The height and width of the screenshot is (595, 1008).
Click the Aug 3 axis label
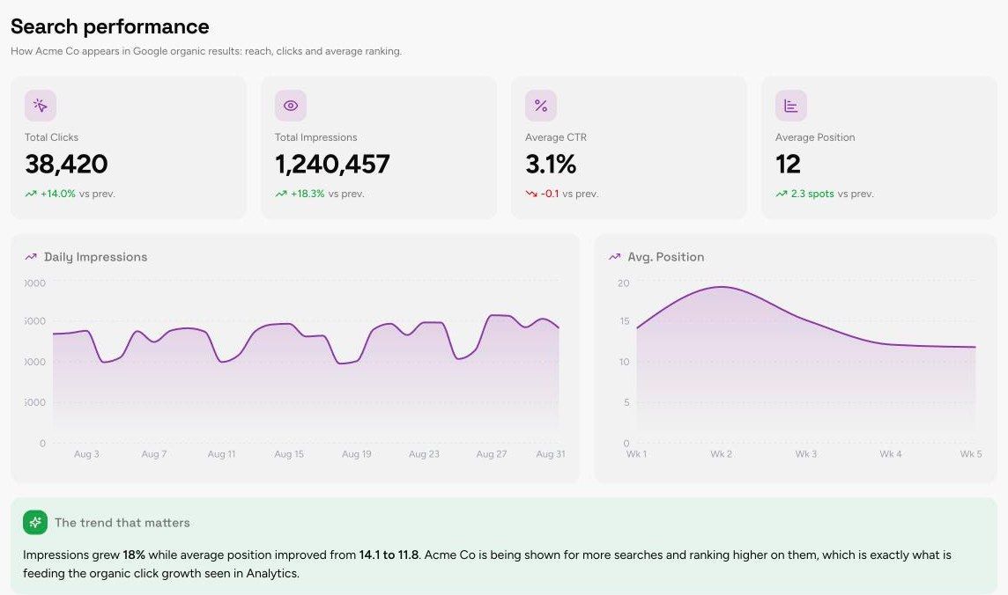(x=86, y=454)
